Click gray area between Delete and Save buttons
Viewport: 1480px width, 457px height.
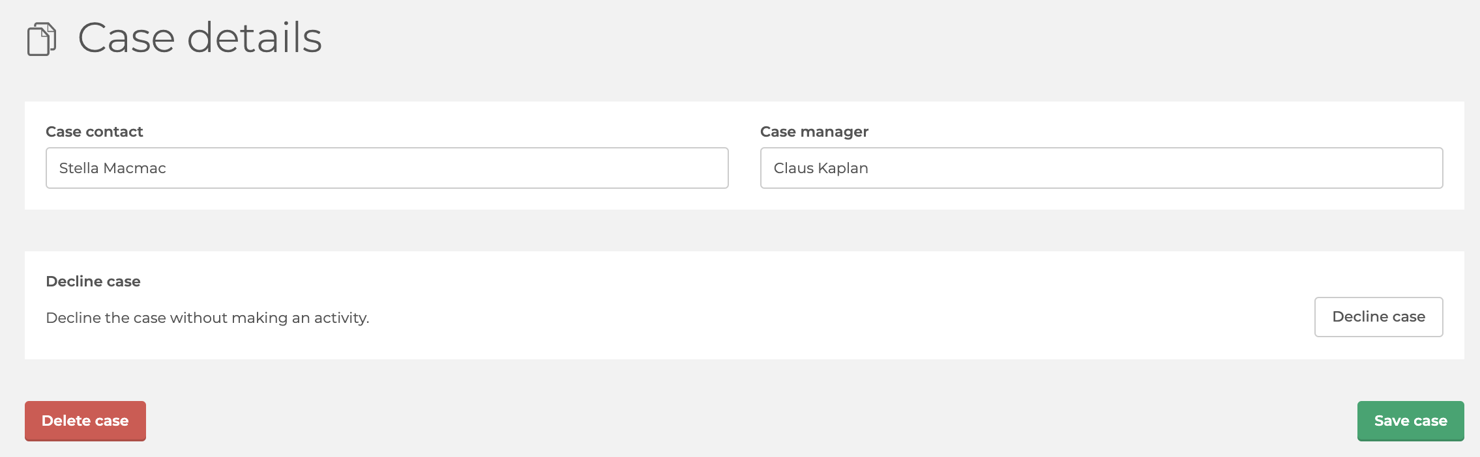pos(750,421)
